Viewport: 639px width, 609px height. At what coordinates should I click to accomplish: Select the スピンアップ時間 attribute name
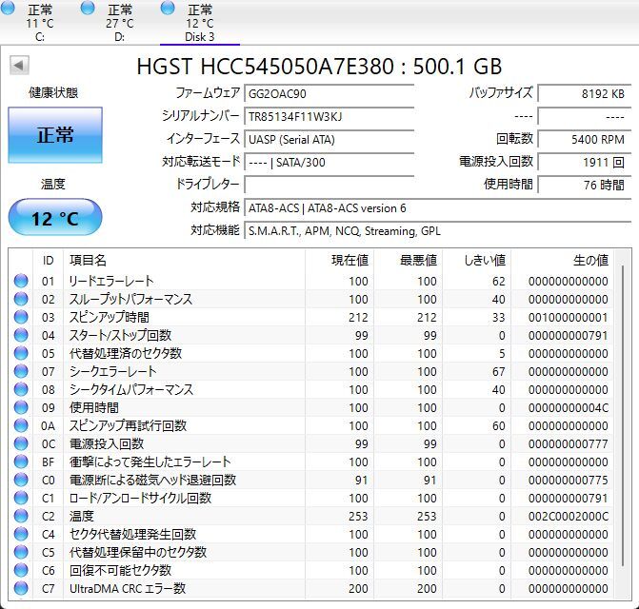pos(109,317)
